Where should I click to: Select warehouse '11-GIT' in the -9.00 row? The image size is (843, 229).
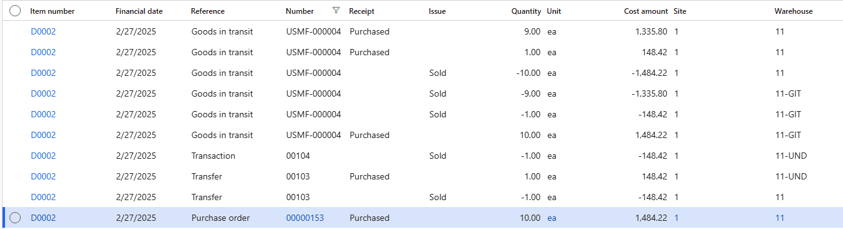(x=788, y=93)
